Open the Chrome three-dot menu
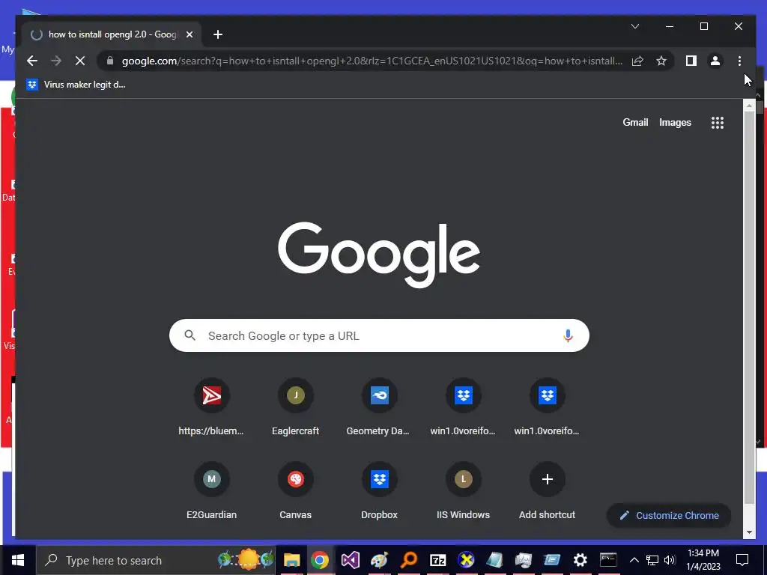Image resolution: width=767 pixels, height=575 pixels. click(x=739, y=61)
